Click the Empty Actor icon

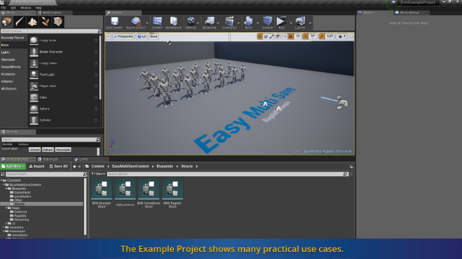click(x=34, y=40)
